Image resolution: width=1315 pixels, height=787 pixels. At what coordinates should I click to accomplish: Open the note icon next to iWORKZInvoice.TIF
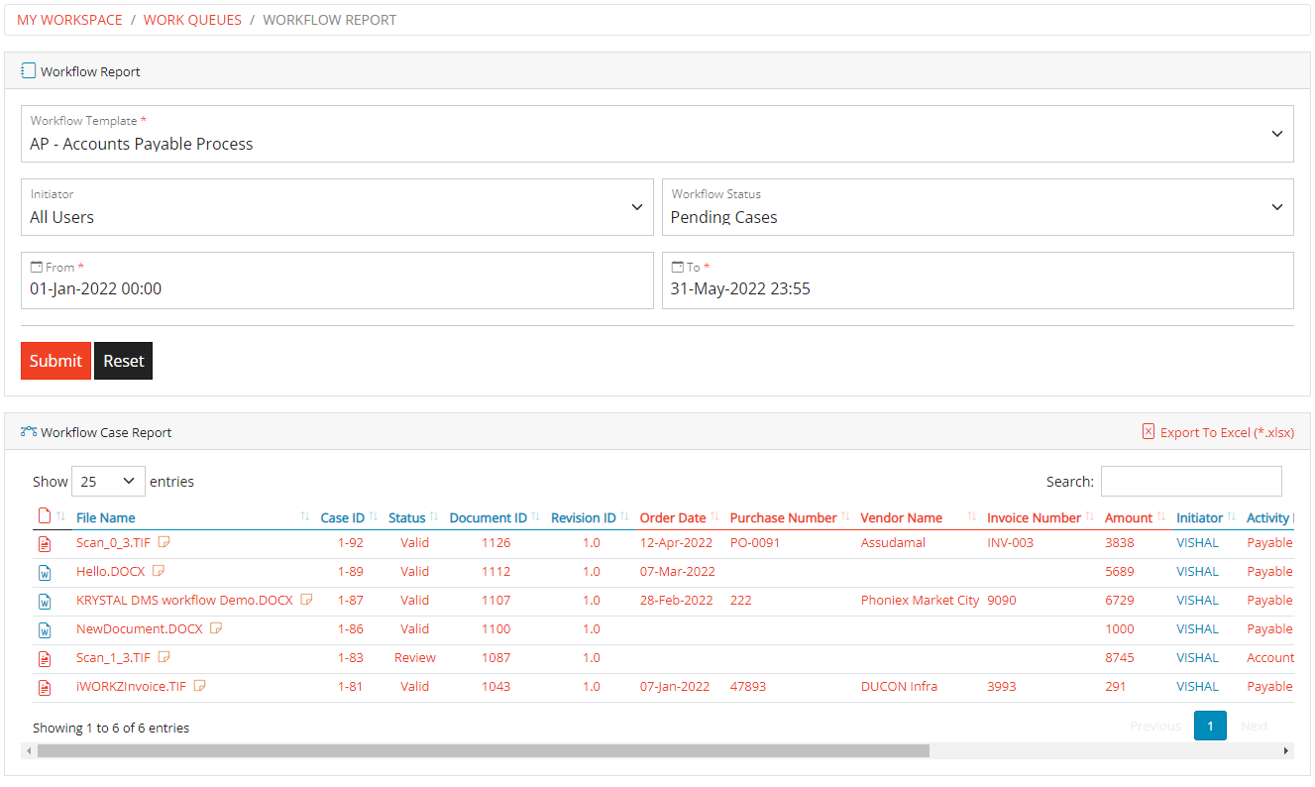[199, 685]
